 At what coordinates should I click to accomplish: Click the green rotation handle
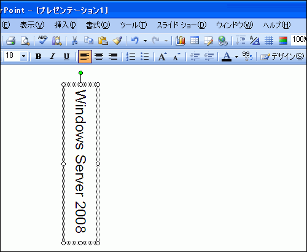[x=81, y=73]
